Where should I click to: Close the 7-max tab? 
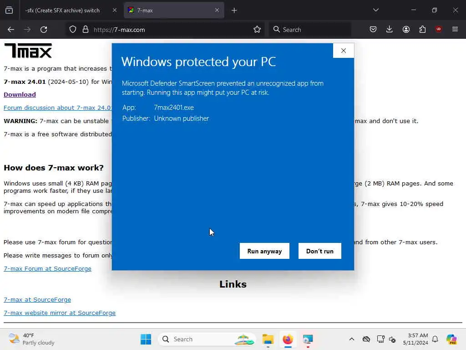pos(217,10)
